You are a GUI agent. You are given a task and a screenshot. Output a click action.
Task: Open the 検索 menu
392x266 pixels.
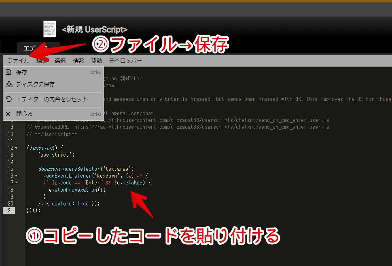click(78, 61)
